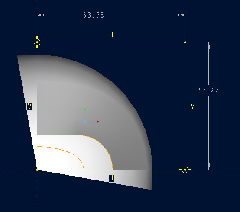Click the V constraint symbol on left line
This screenshot has width=240, height=212.
click(x=29, y=106)
